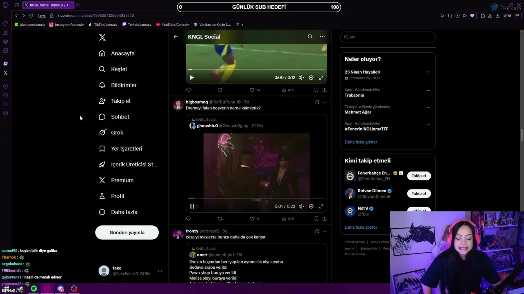Mute the top football video
This screenshot has width=524, height=294.
301,78
